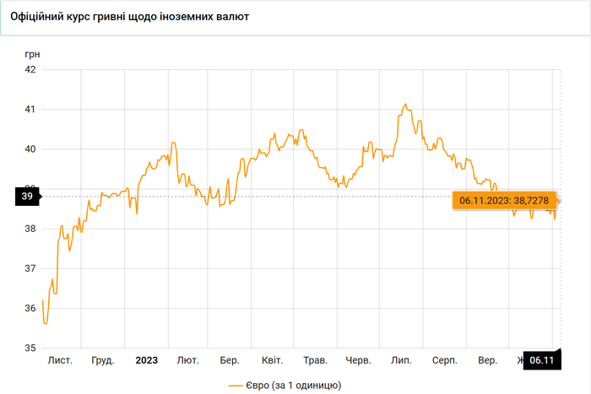
Task: Select the Лип. month label on x-axis
Action: 401,360
